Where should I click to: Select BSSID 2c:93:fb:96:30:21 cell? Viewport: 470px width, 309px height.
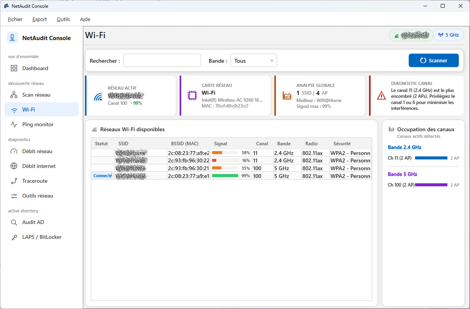pos(189,168)
